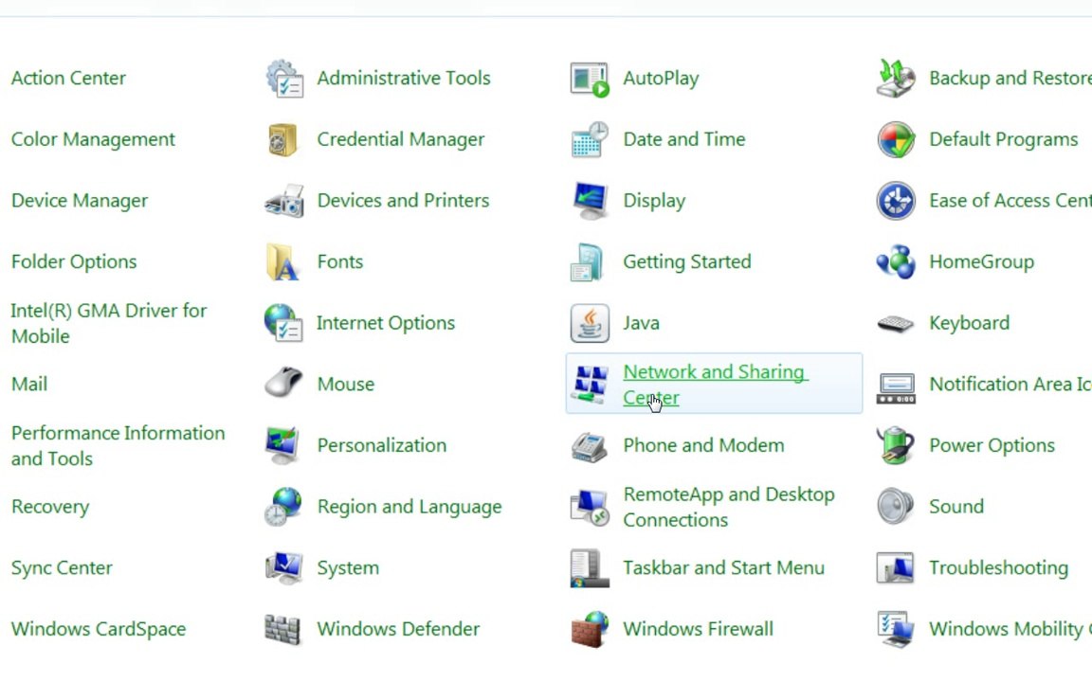
Task: Open the Keyboard icon
Action: (x=896, y=324)
